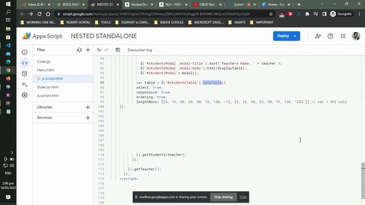This screenshot has width=365, height=205.
Task: Click the Libraries section label
Action: point(44,107)
